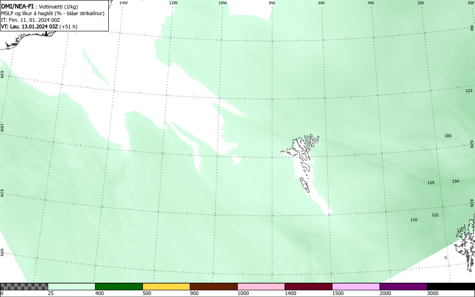Click the 2W longitude label
This screenshot has width=475, height=297.
(x=420, y=3)
